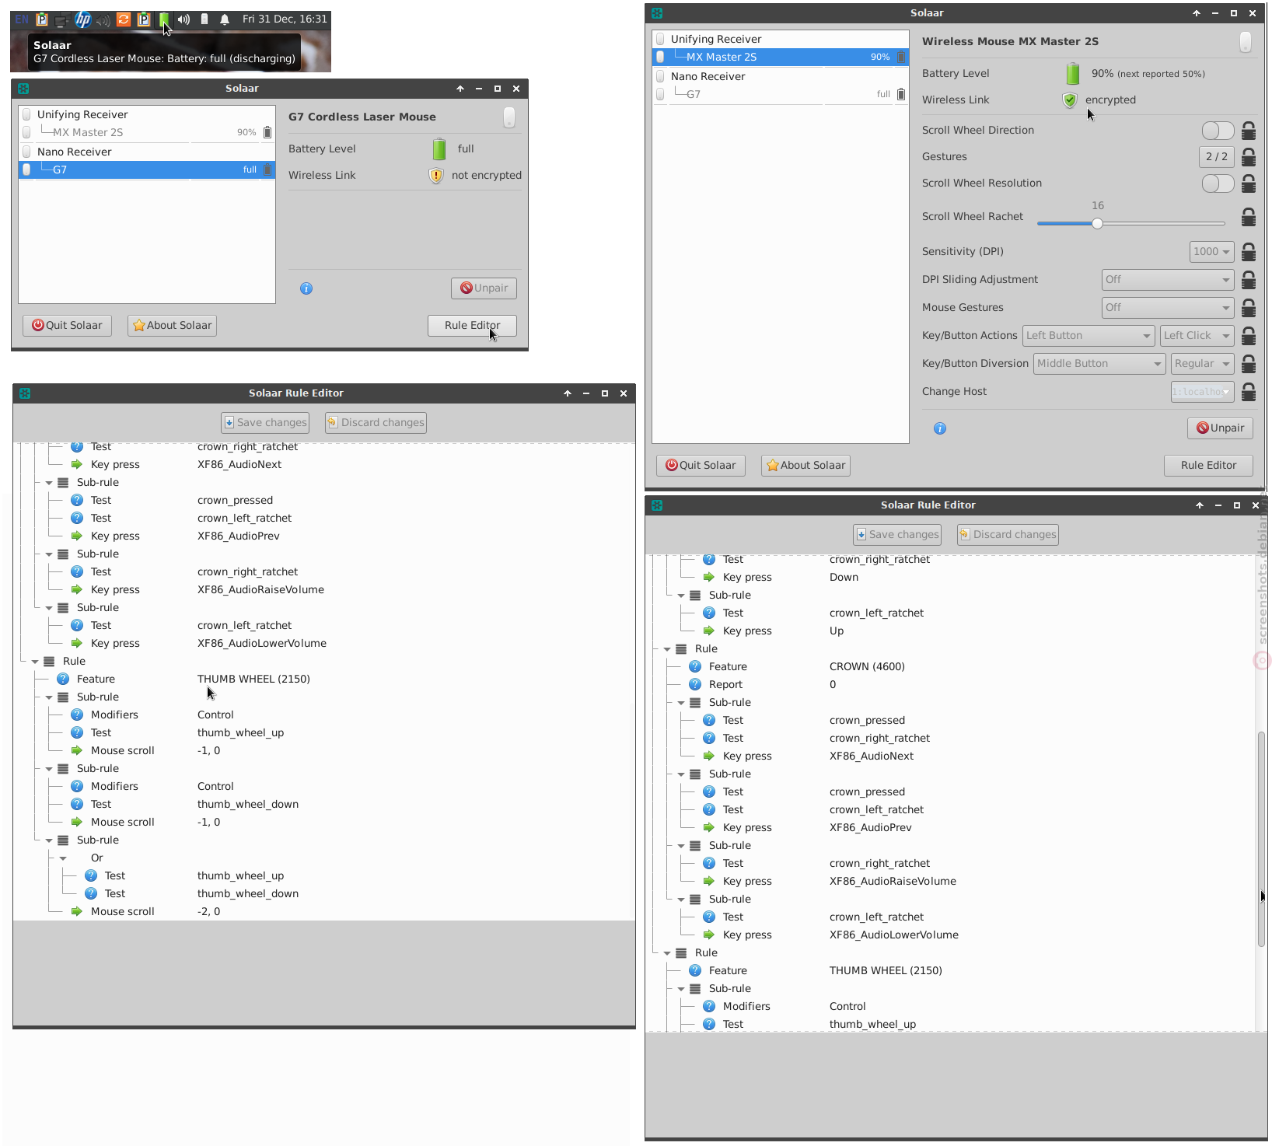
Task: Select MX Master 2S in the smaller Solaar window
Action: (x=147, y=132)
